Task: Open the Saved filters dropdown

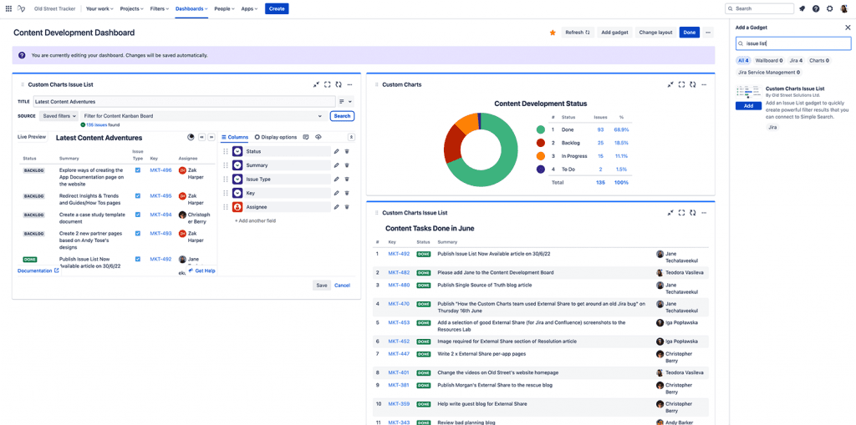Action: [x=60, y=116]
